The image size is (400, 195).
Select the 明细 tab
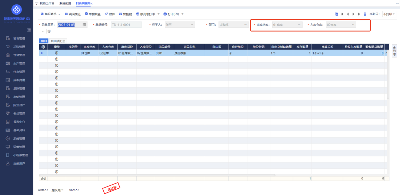[x=44, y=41]
